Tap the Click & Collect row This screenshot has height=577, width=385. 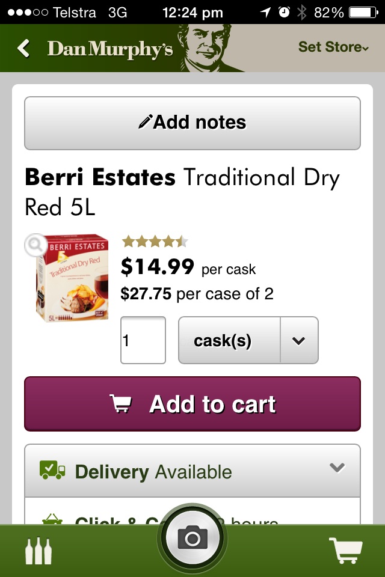(x=192, y=511)
